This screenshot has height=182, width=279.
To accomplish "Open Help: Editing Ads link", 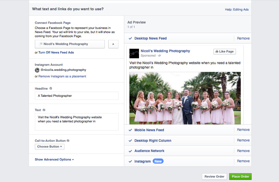I will point(237,10).
